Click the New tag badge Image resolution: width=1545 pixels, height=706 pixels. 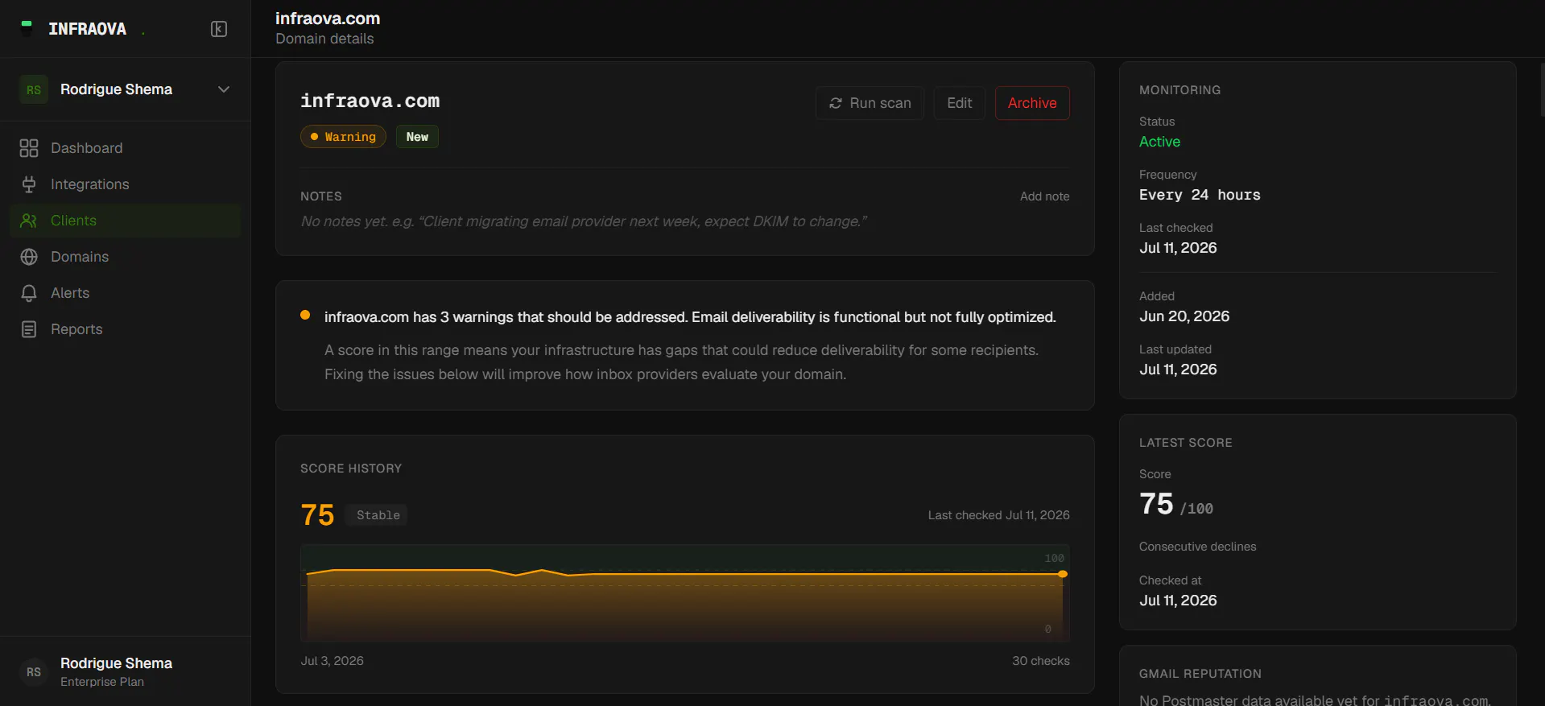[x=417, y=137]
